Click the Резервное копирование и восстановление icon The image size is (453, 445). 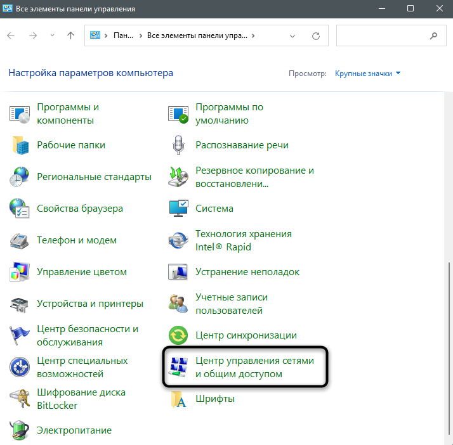(178, 177)
